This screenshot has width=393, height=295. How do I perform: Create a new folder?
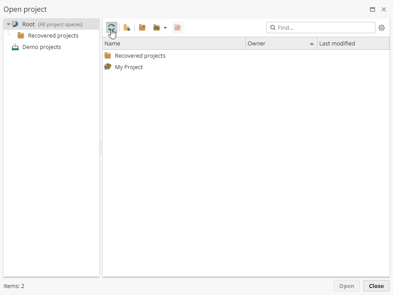[142, 27]
